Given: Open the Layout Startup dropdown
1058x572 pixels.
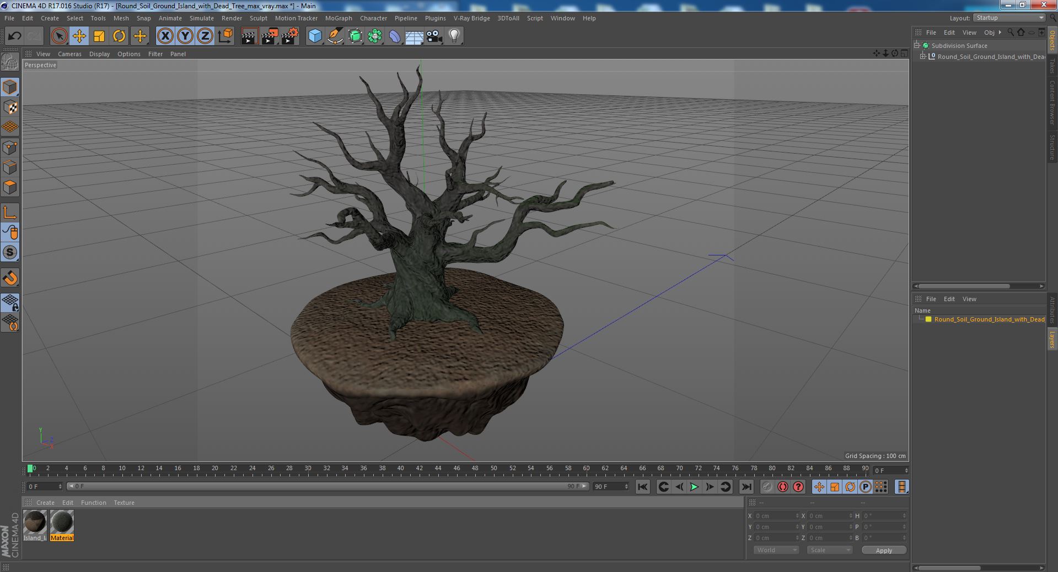Looking at the screenshot, I should (1009, 18).
